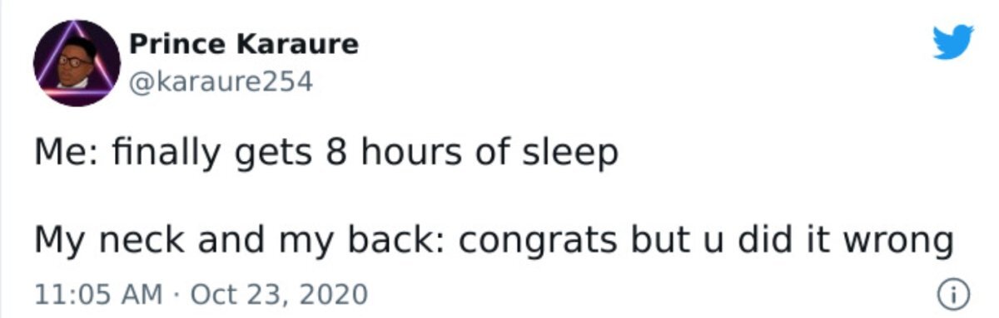
Task: Click the Twitter bird logo
Action: (x=952, y=43)
